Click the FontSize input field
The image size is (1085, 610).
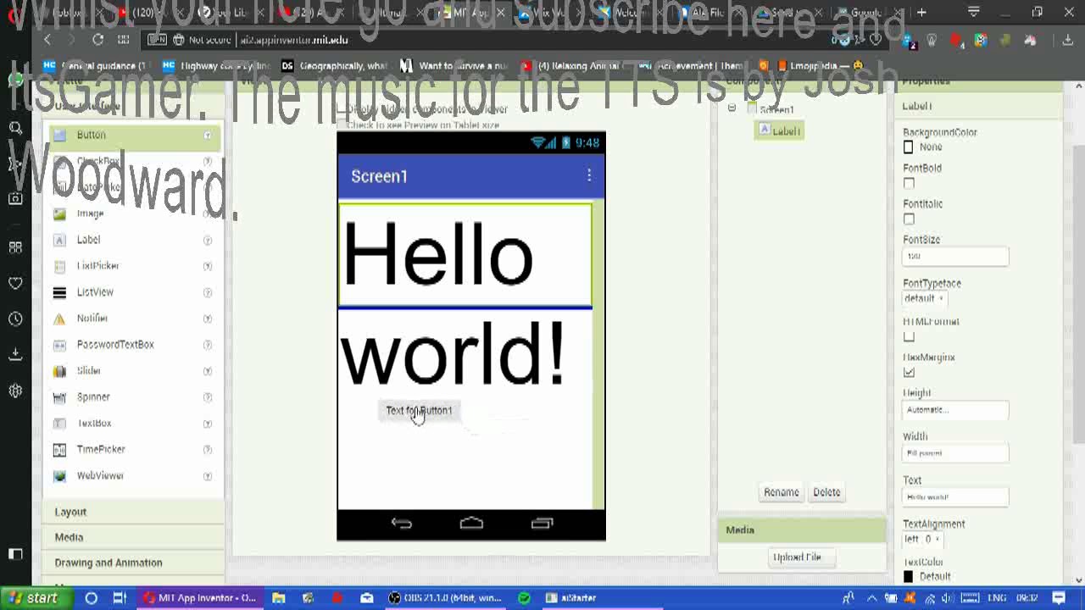point(955,256)
